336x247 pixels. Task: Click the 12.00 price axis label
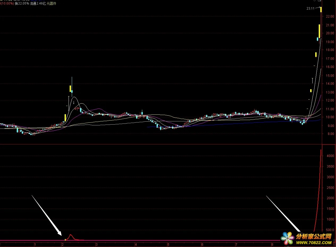[330, 100]
